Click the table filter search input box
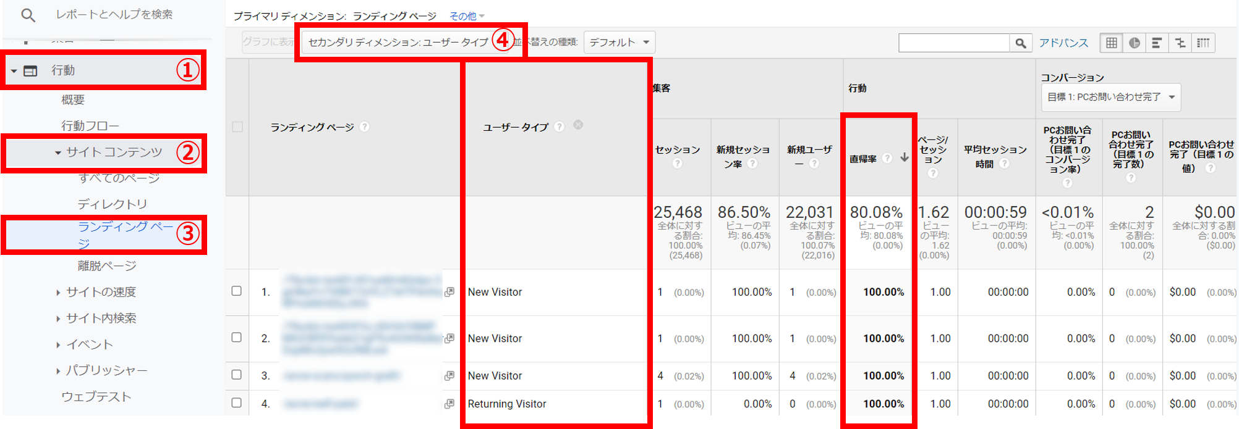 954,43
